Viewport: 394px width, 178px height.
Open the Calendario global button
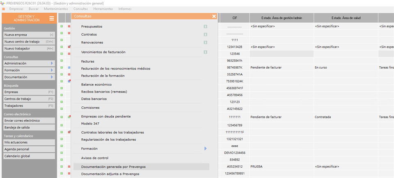28,156
